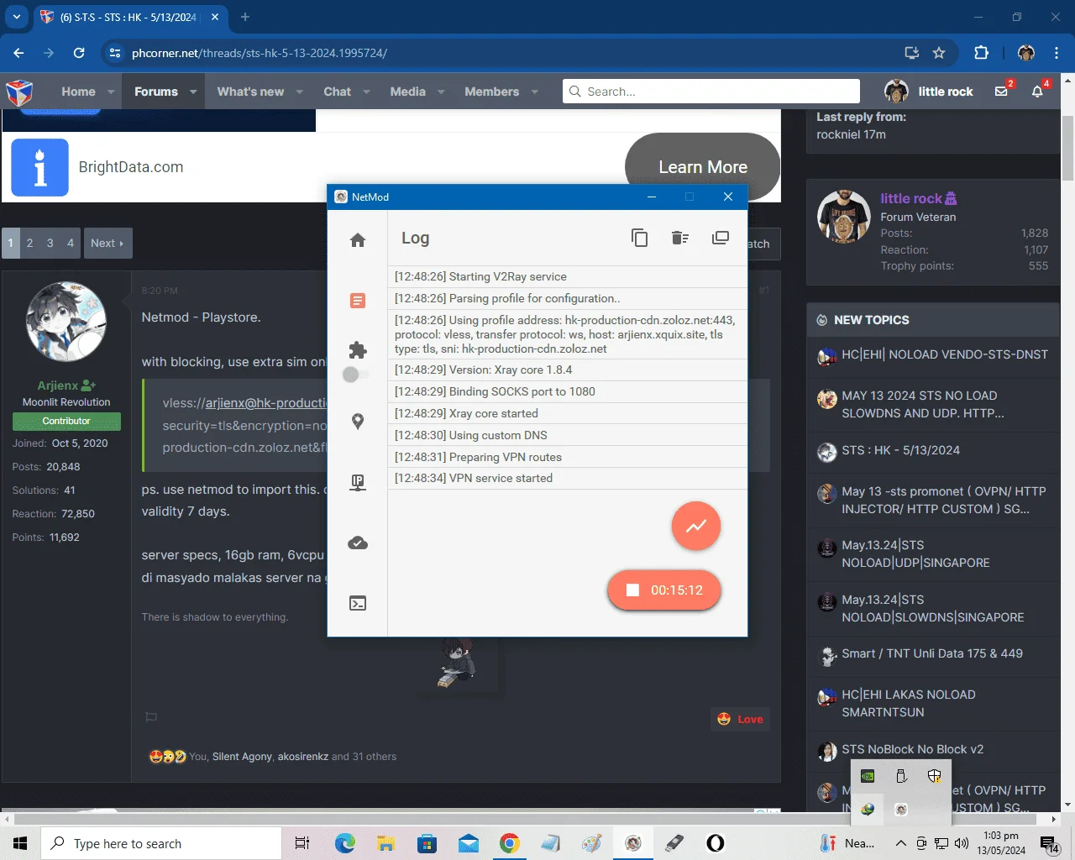Expand the What's new menu arrow
The width and height of the screenshot is (1075, 860).
click(x=299, y=92)
